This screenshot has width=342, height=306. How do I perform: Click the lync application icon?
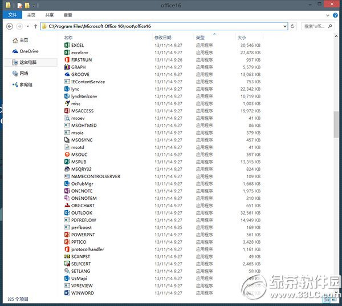click(x=67, y=89)
